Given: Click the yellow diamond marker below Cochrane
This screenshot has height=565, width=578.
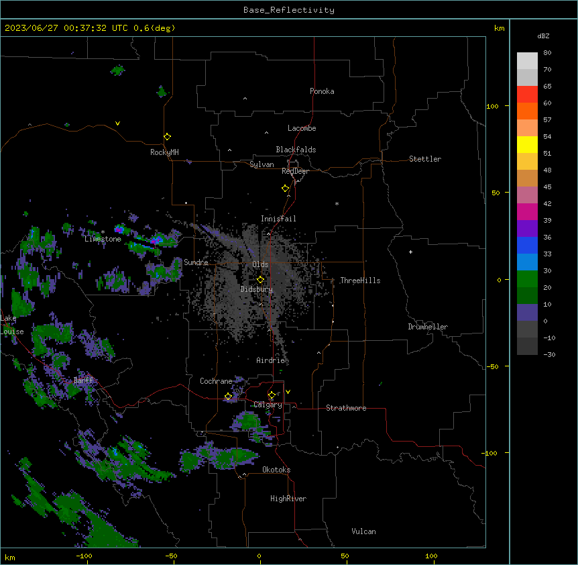Looking at the screenshot, I should pos(228,397).
